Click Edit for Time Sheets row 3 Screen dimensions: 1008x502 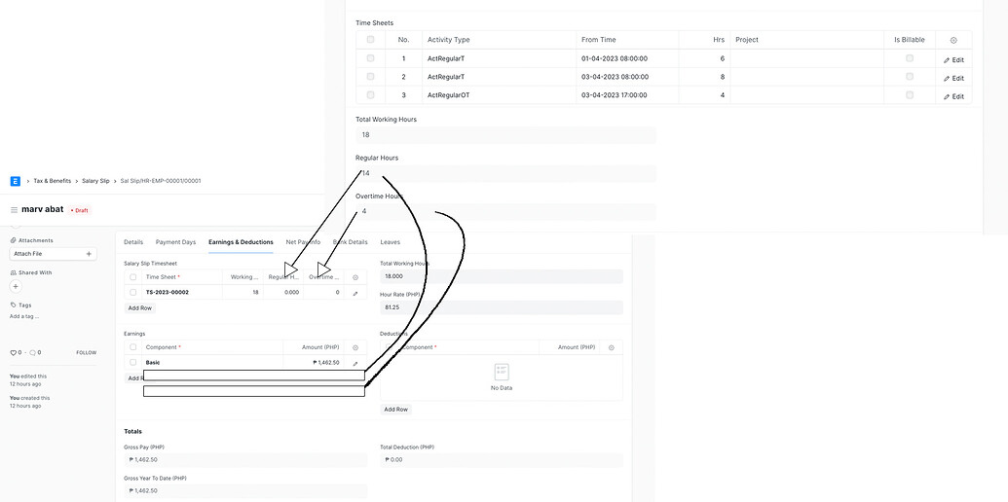(954, 97)
